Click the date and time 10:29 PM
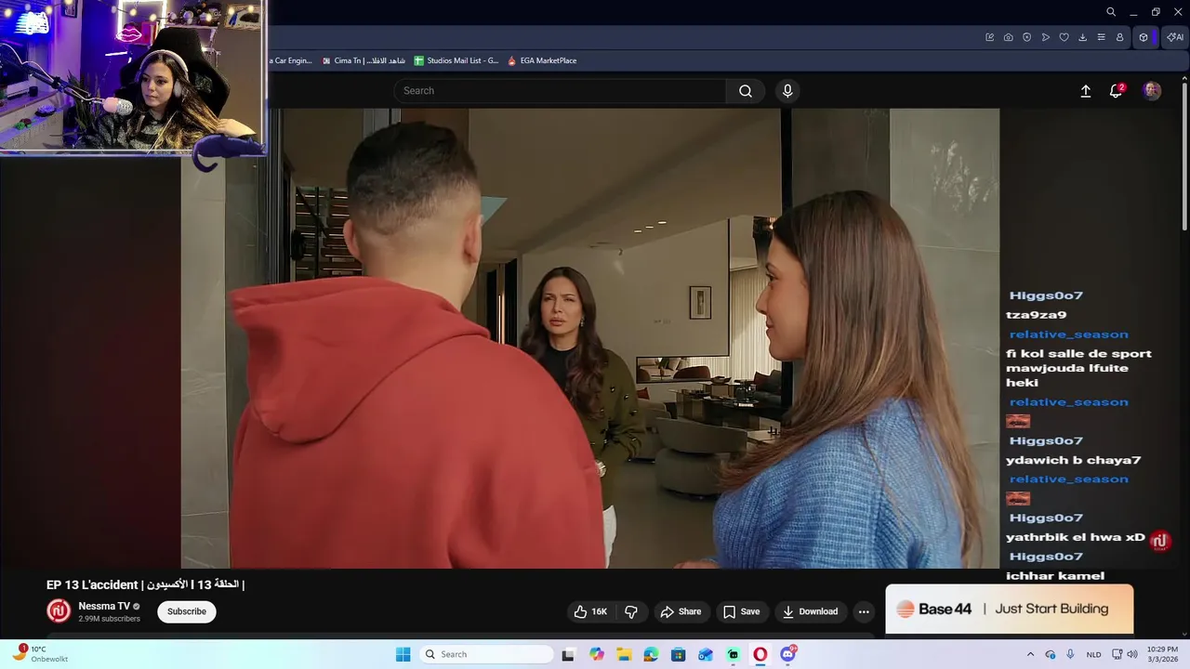Image resolution: width=1190 pixels, height=669 pixels. coord(1162,654)
